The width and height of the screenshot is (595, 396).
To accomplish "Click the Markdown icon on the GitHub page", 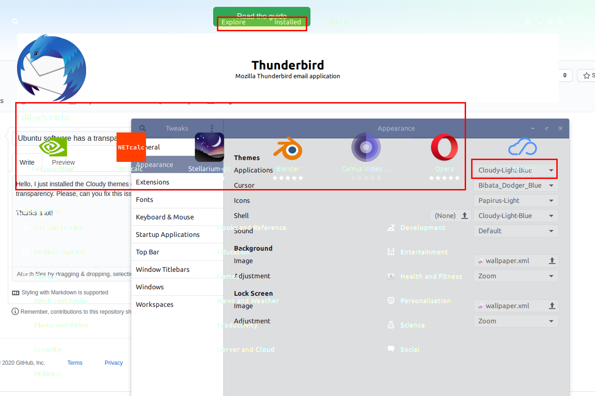I will click(15, 293).
